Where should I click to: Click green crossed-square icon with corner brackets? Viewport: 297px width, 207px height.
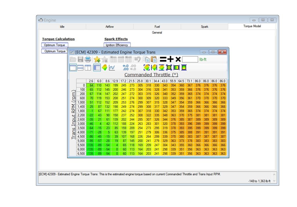tap(169, 67)
